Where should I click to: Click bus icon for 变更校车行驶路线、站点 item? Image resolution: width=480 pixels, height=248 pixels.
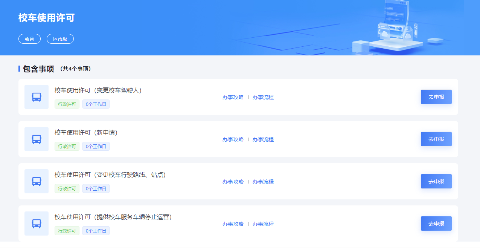pyautogui.click(x=37, y=181)
